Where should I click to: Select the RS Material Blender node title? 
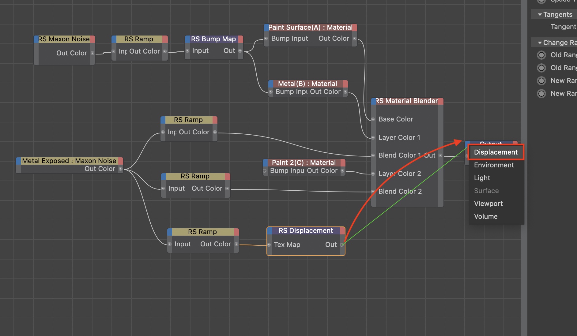pyautogui.click(x=407, y=101)
